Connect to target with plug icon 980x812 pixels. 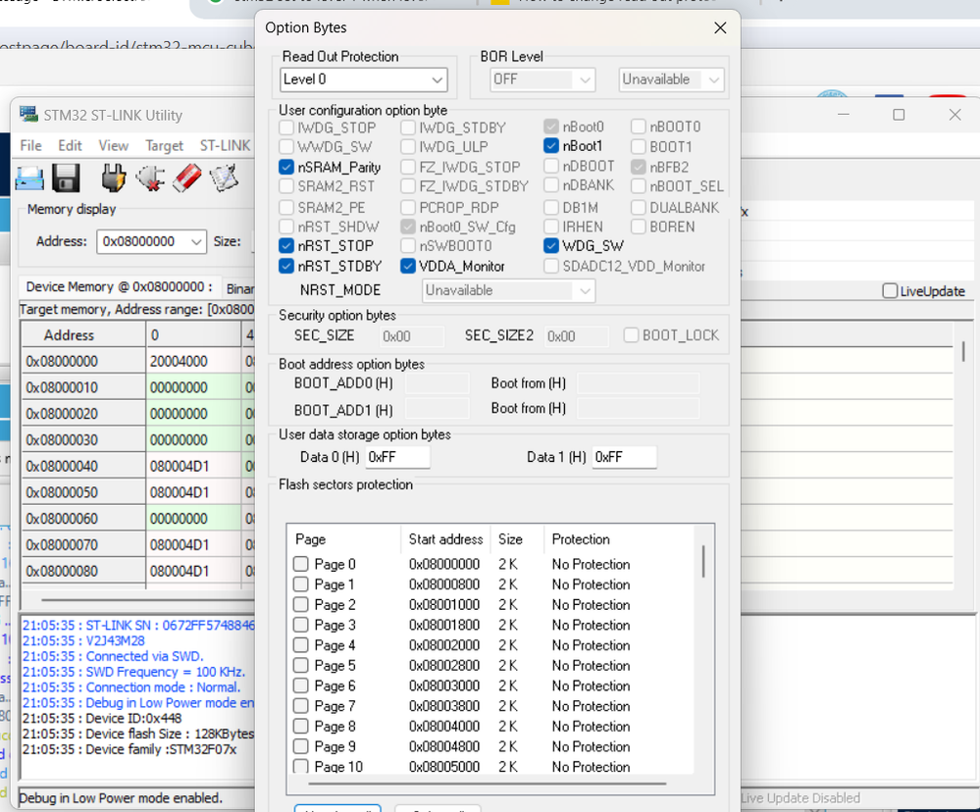114,178
